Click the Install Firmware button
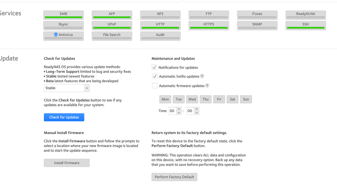337x187 pixels. [67, 163]
